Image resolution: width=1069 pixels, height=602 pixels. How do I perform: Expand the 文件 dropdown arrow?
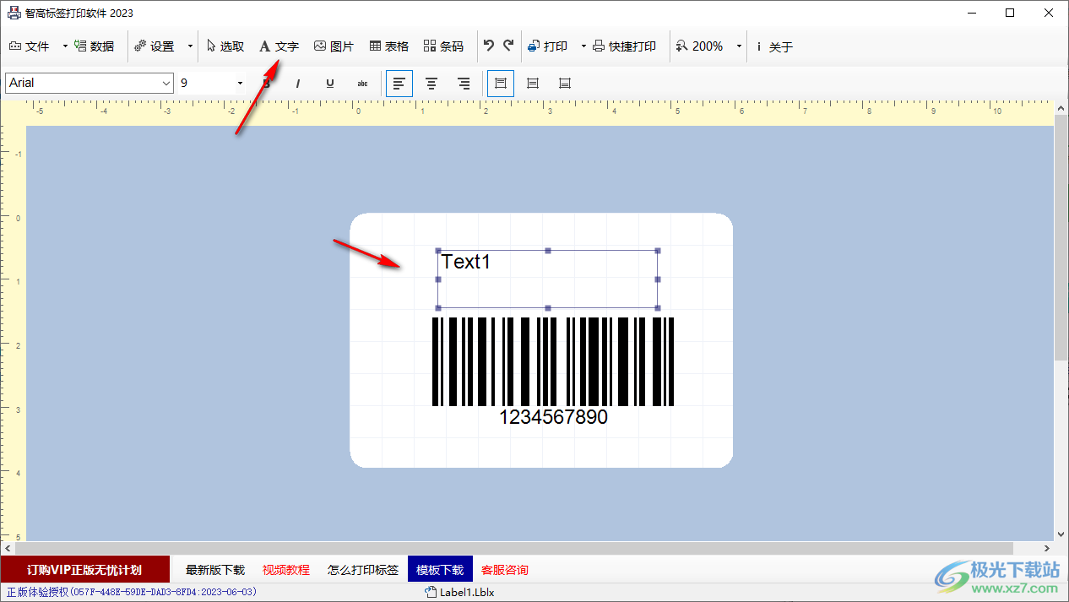point(65,46)
